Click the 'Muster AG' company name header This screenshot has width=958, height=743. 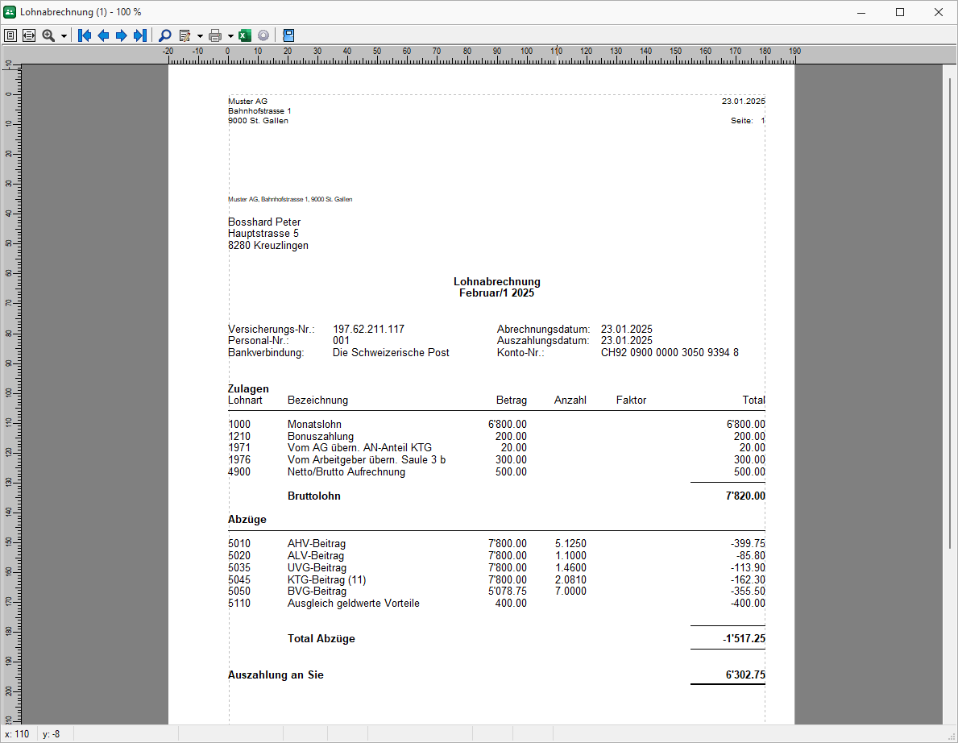(x=247, y=102)
